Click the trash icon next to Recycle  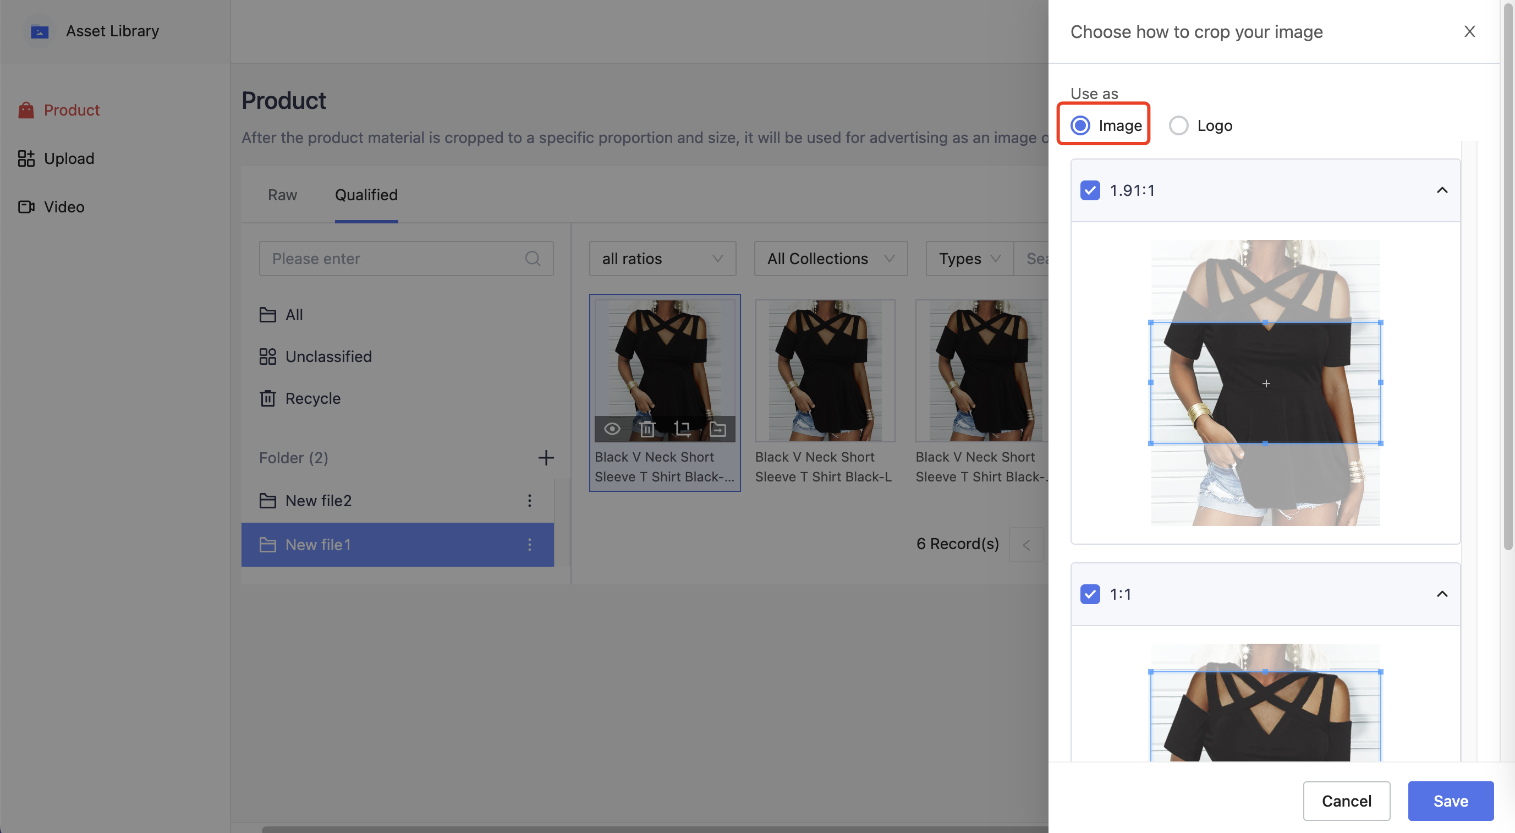[x=267, y=398]
